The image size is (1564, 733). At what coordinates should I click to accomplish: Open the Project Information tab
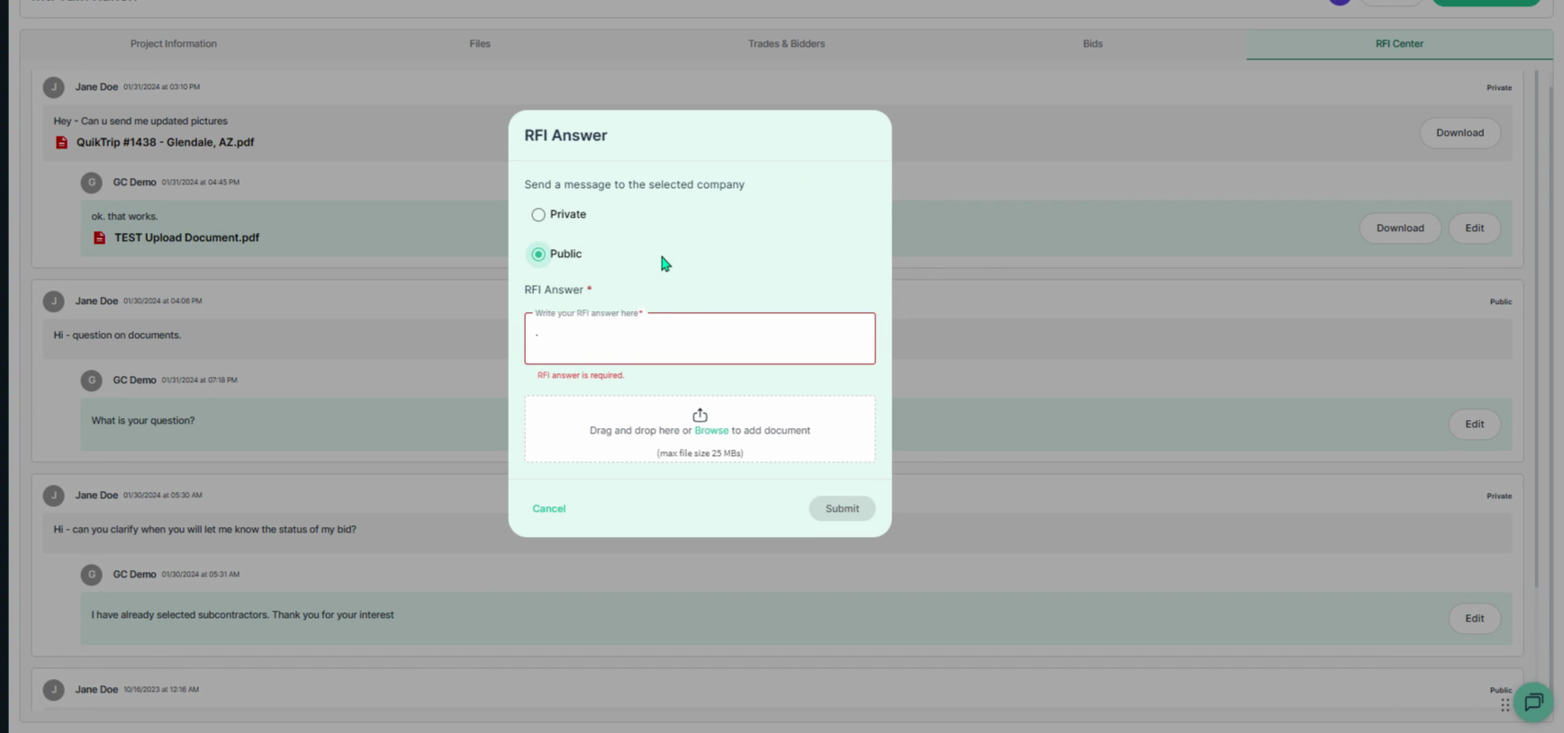pyautogui.click(x=173, y=44)
